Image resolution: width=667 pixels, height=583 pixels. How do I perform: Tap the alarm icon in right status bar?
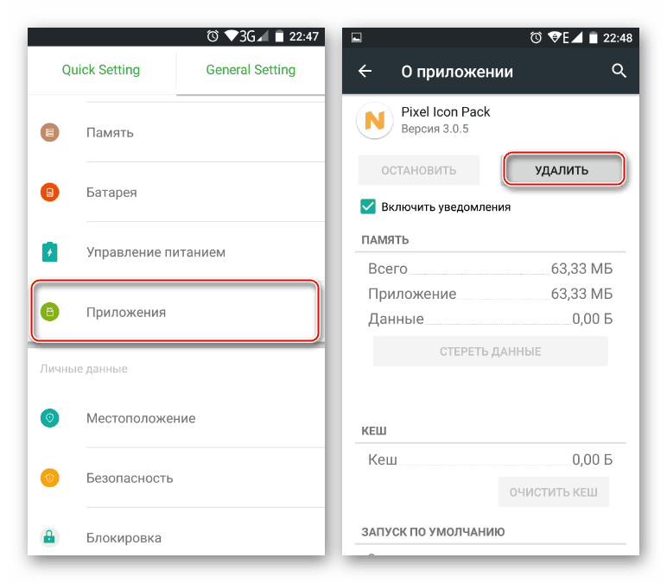(536, 38)
